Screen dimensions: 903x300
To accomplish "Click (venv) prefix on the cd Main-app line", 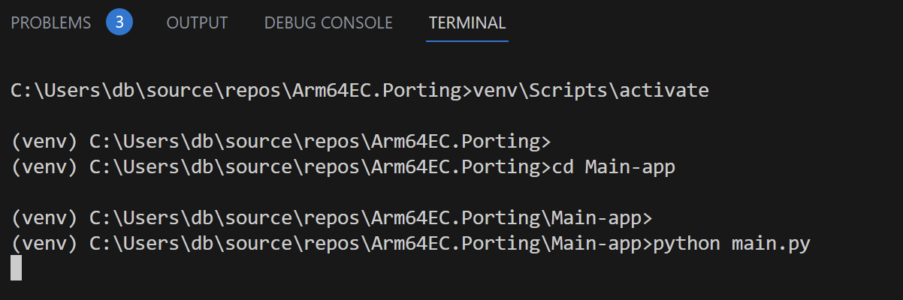I will pyautogui.click(x=45, y=167).
